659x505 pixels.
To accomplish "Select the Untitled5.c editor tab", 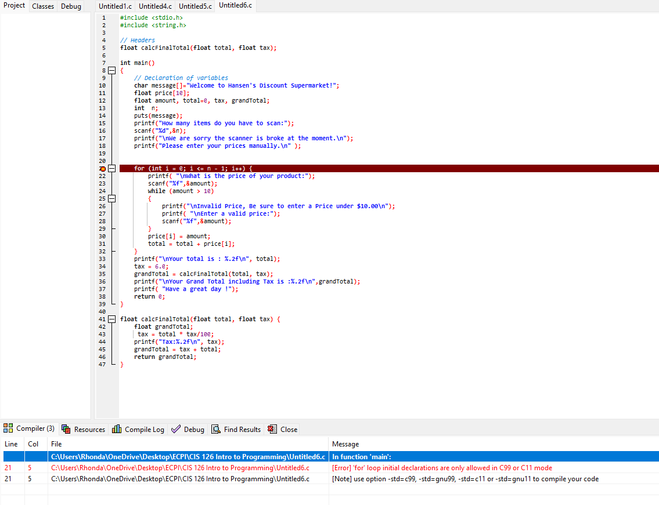I will (x=195, y=6).
